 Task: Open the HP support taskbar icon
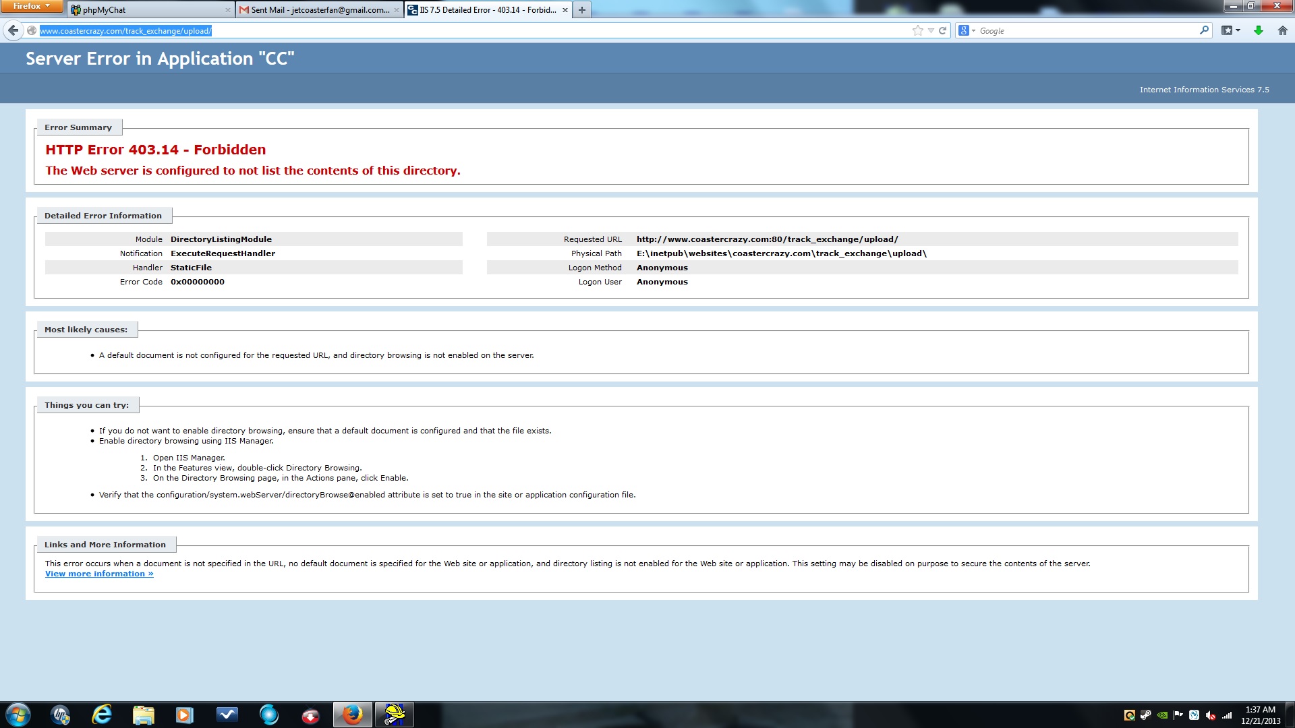61,715
